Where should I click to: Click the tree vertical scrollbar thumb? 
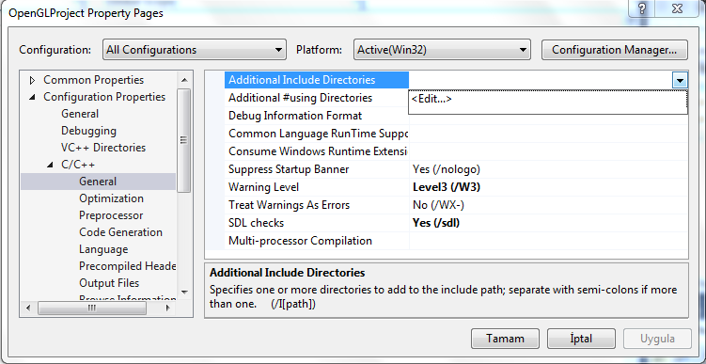coord(183,140)
